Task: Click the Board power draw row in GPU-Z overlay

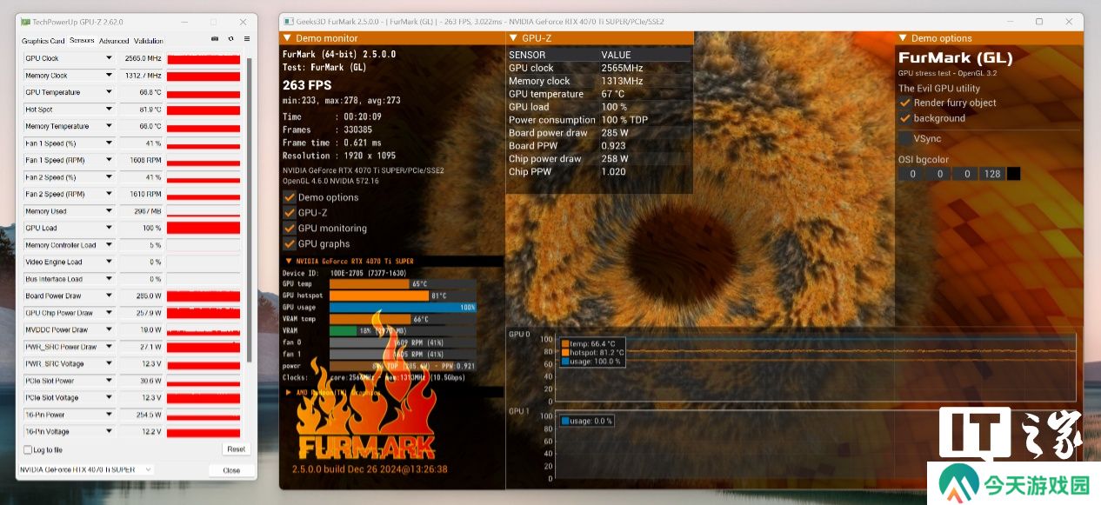Action: [x=599, y=133]
